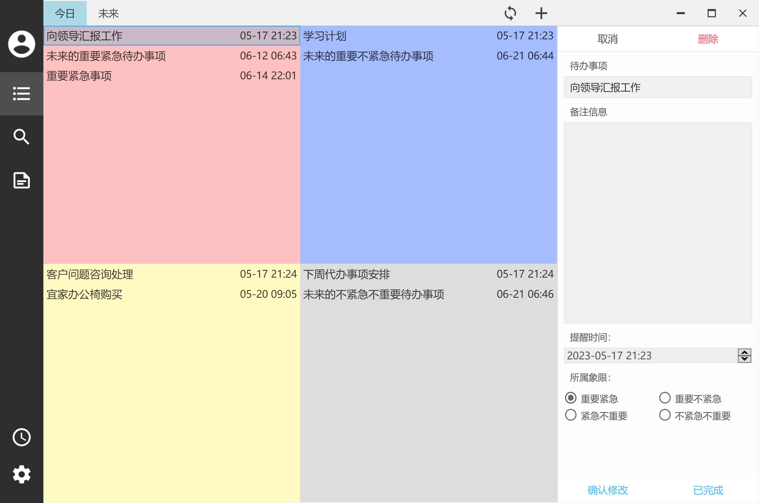Image resolution: width=759 pixels, height=503 pixels.
Task: Click 确认修改 to confirm changes
Action: tap(608, 490)
